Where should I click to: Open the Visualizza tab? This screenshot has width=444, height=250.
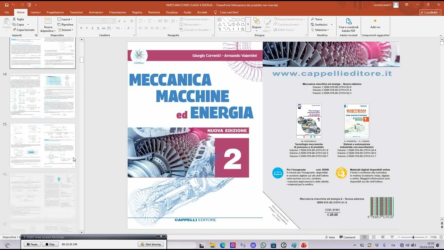click(x=172, y=12)
